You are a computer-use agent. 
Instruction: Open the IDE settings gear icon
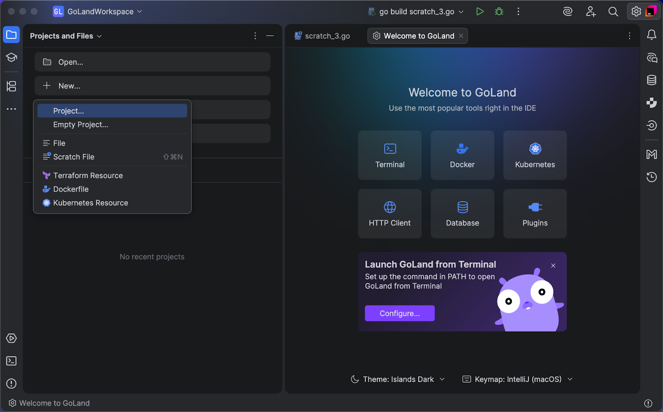pos(636,12)
